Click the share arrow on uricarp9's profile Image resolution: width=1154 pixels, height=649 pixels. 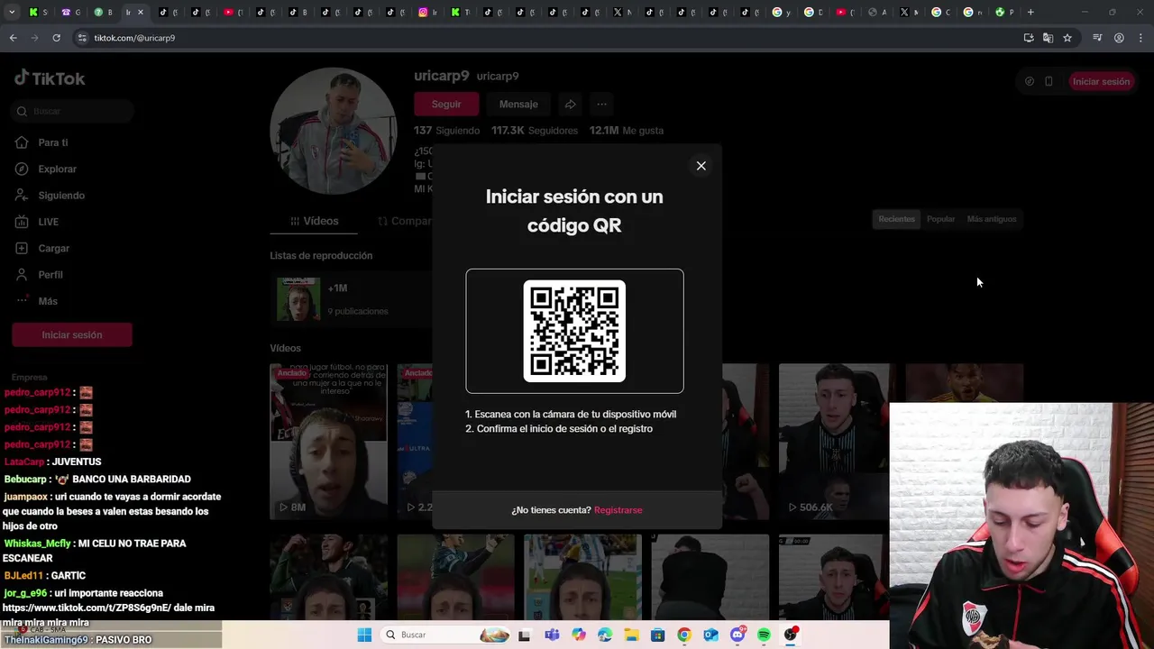tap(571, 104)
